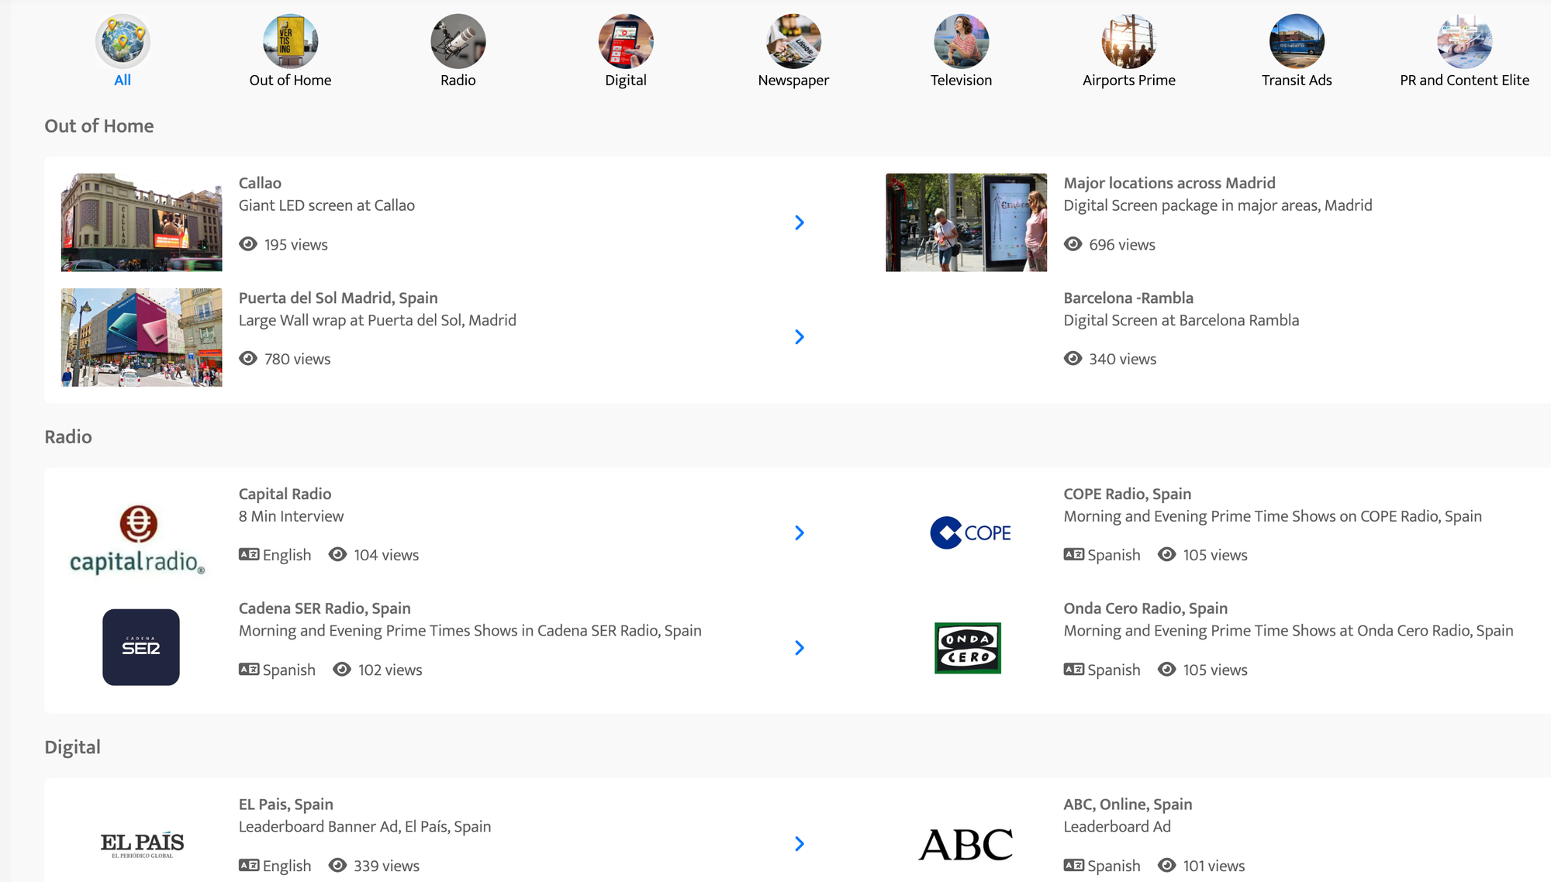Click the PR and Content Elite label

pos(1465,80)
